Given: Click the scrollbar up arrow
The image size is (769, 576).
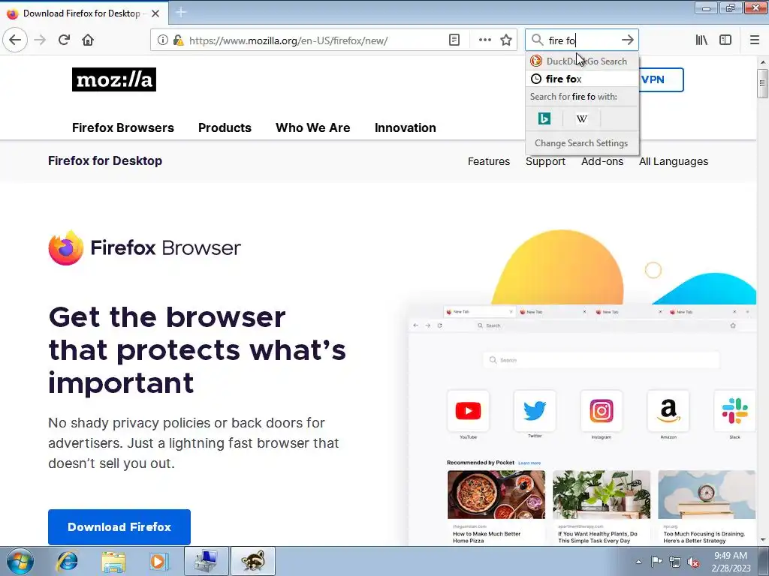Looking at the screenshot, I should [762, 62].
